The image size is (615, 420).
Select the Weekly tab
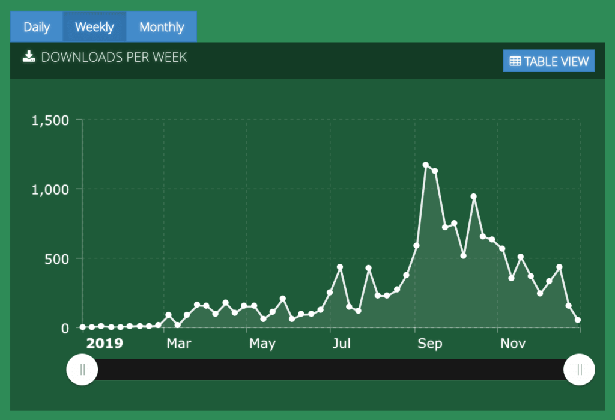[x=94, y=26]
